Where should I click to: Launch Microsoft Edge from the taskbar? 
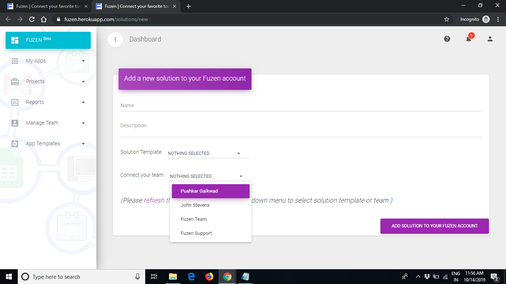pos(191,277)
